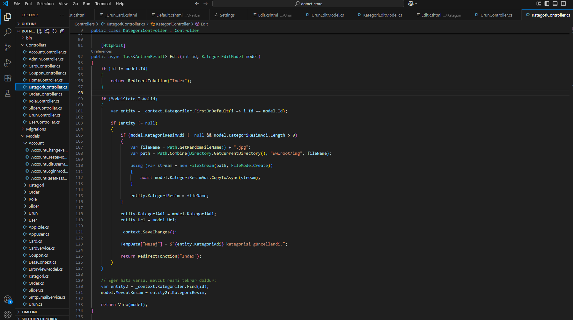
Task: Expand the Kategori folder
Action: point(42,185)
